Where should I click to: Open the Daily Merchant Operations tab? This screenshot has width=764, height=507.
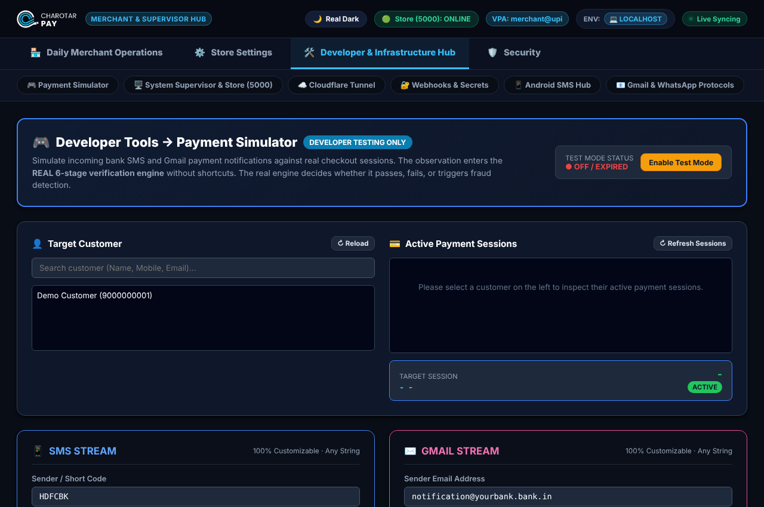[96, 52]
